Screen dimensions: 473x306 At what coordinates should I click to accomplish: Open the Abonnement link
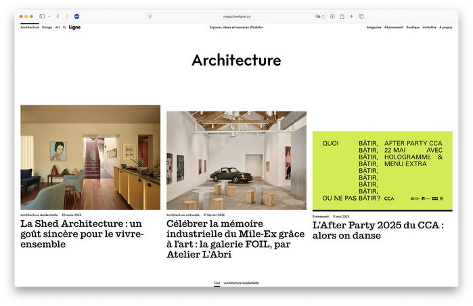[394, 28]
